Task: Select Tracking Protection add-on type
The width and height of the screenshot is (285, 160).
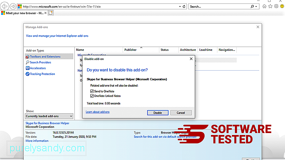Action: coord(42,74)
